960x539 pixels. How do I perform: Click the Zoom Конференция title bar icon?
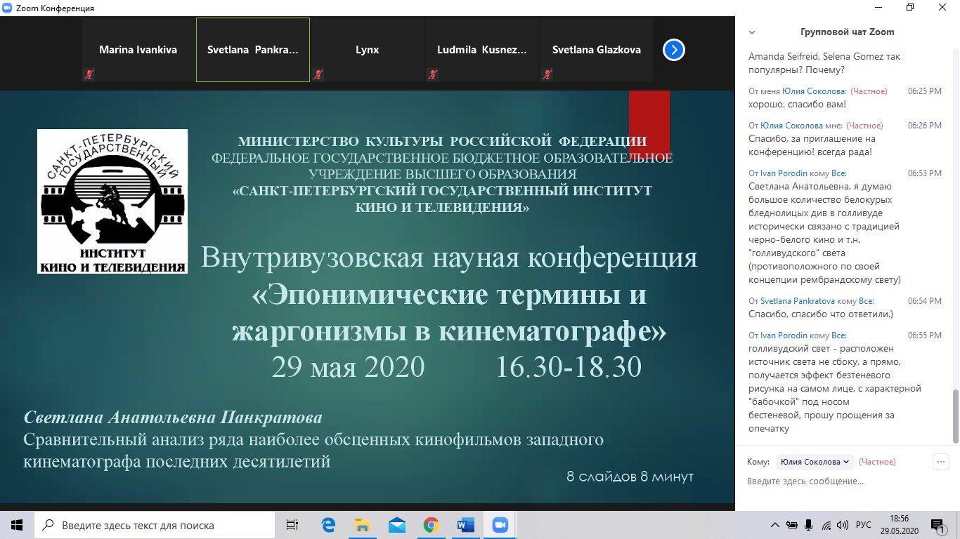[7, 8]
